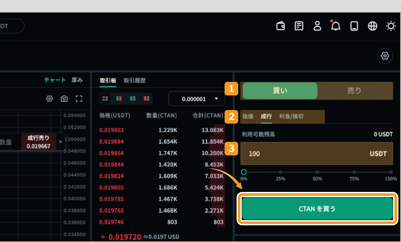
Task: Click quantity 1.229K in order book
Action: coord(168,130)
